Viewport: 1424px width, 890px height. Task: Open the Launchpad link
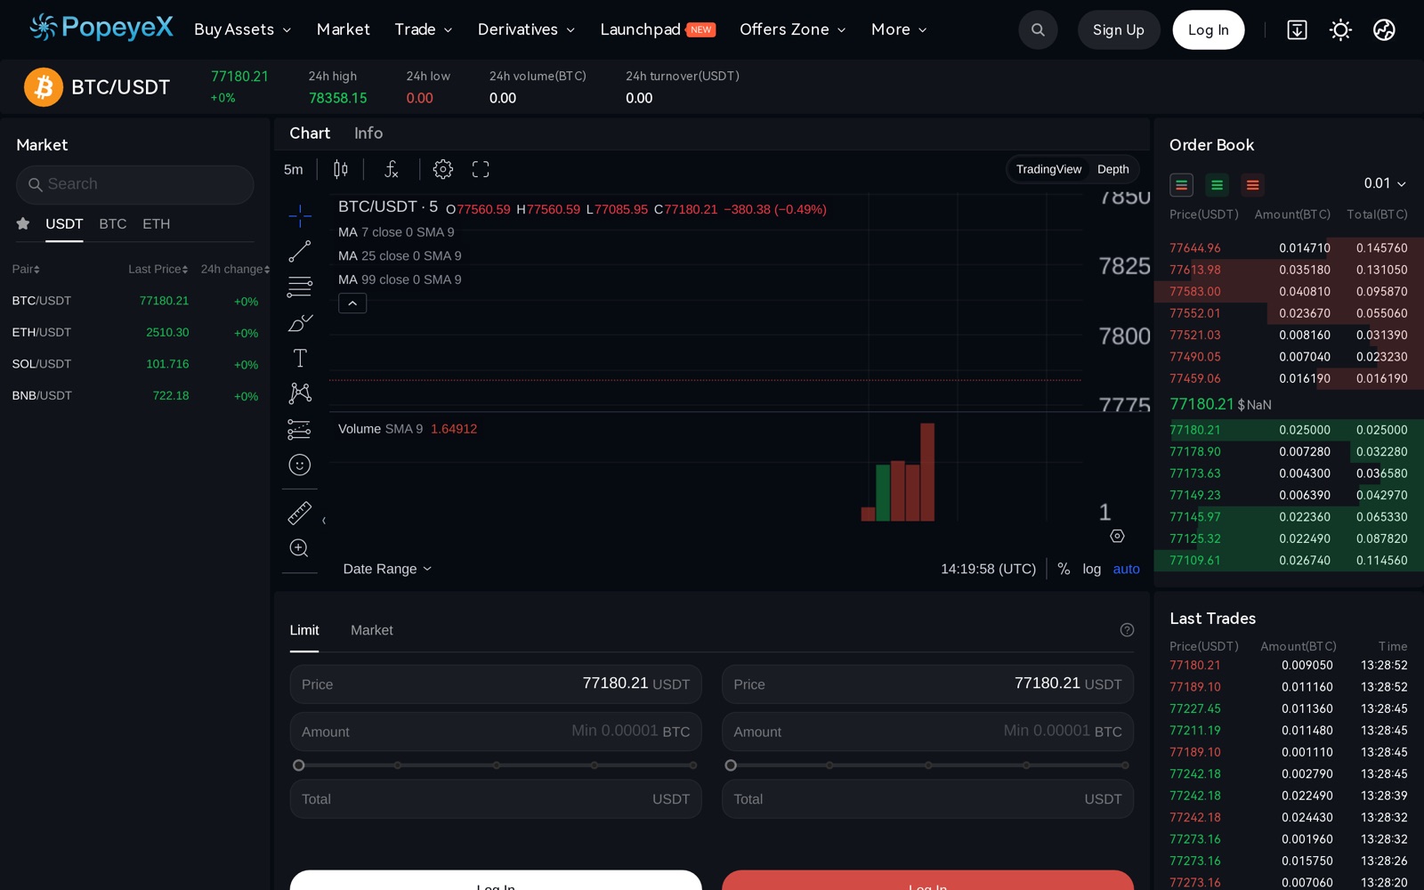click(657, 29)
